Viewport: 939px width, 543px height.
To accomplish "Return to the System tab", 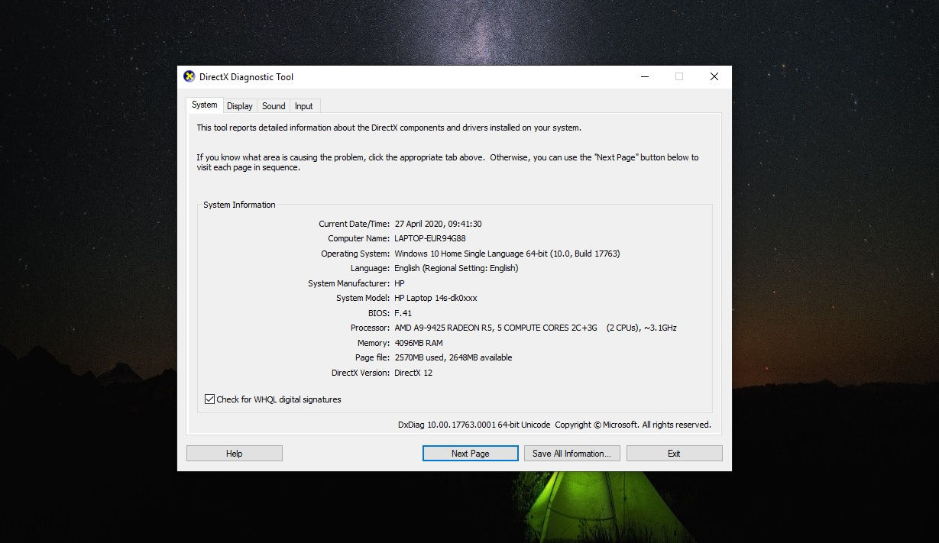I will pos(204,105).
